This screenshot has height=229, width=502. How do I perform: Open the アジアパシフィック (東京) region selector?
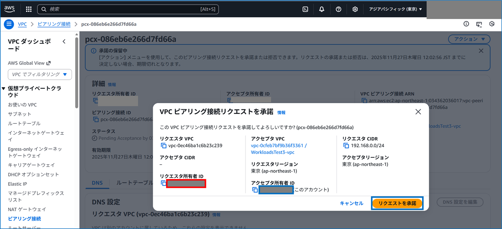coord(395,9)
